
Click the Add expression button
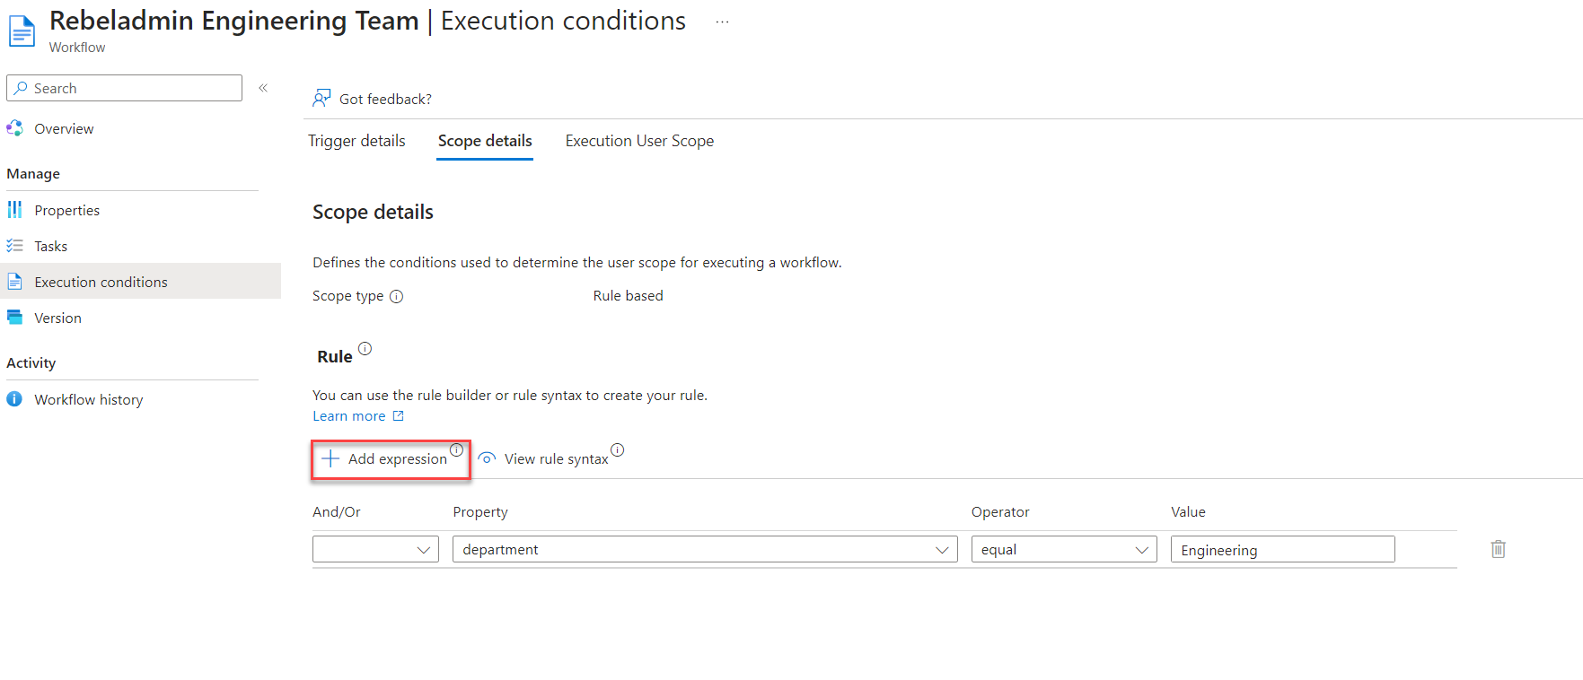[386, 459]
